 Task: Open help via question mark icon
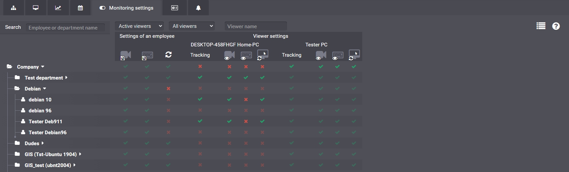556,26
